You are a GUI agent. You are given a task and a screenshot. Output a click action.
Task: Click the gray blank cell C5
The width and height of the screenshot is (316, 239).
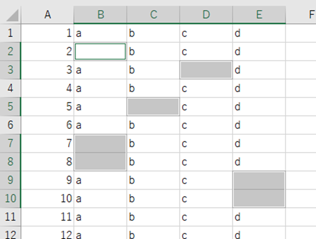(x=153, y=107)
